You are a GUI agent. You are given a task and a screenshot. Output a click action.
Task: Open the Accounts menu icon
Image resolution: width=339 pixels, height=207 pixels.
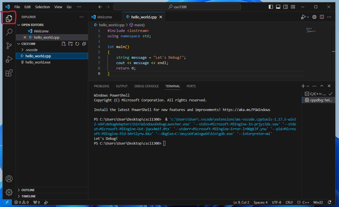[9, 179]
